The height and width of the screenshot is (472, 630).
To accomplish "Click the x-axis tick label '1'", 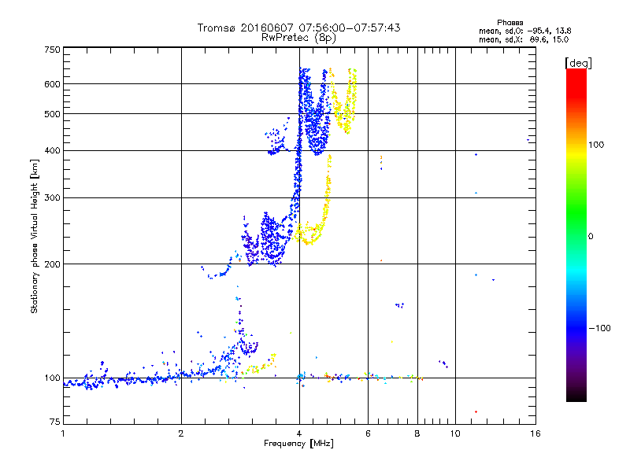I will pos(63,433).
